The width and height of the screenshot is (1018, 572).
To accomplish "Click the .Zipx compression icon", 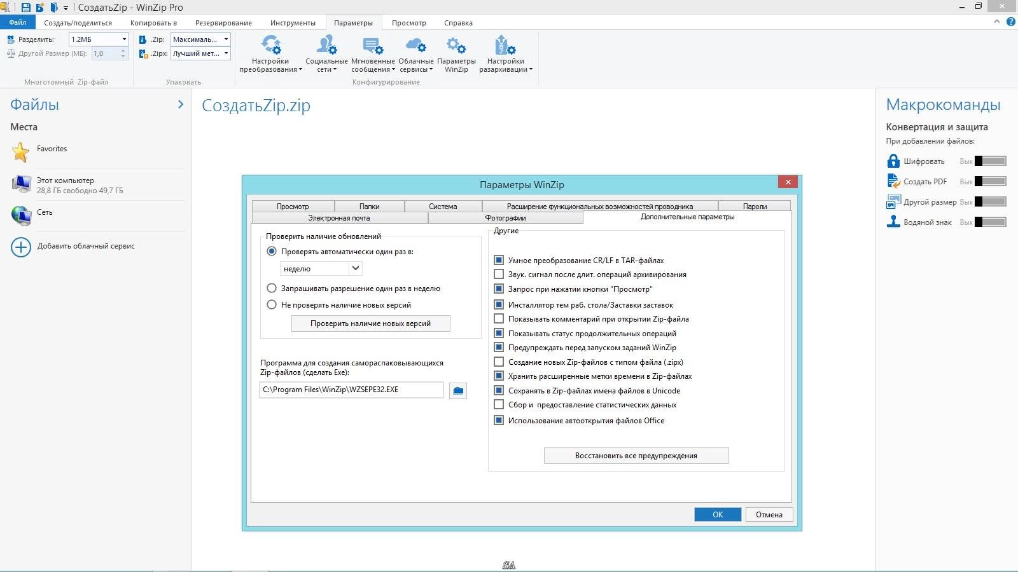I will pos(143,54).
